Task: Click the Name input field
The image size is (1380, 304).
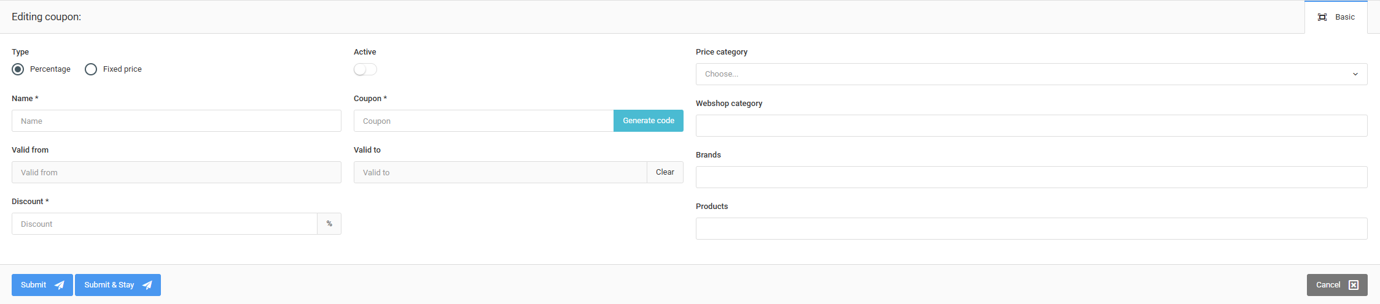Action: click(x=176, y=121)
